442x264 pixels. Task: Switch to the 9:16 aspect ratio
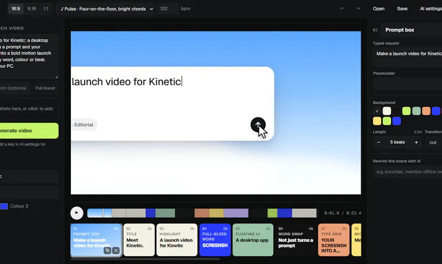click(x=31, y=9)
